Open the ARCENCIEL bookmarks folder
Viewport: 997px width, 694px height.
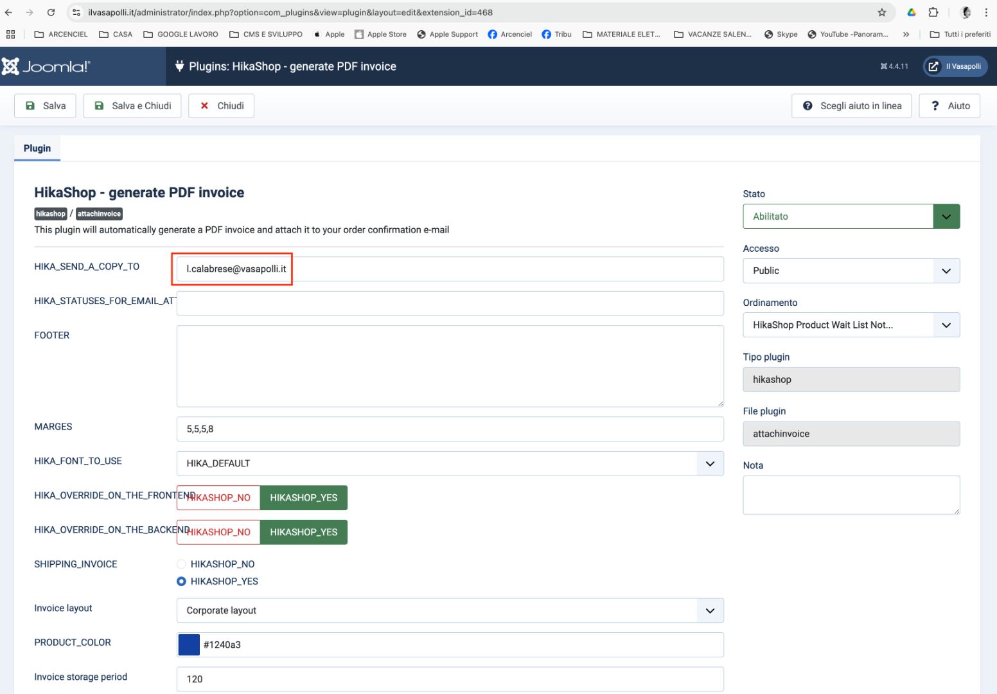(x=61, y=34)
